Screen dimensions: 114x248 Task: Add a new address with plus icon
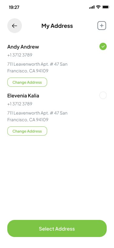pos(102,26)
